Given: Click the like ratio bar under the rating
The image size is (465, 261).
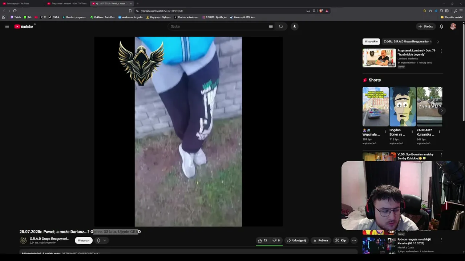Looking at the screenshot, I should coord(269,246).
